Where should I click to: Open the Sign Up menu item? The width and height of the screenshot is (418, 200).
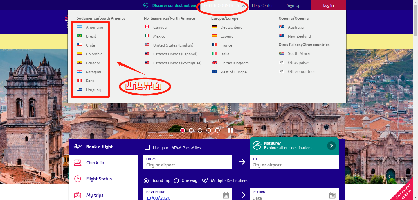tap(293, 5)
